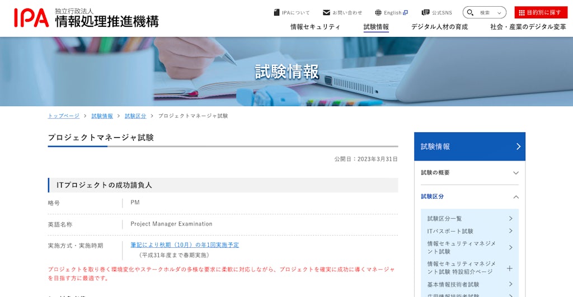Click the PM abbreviation value
This screenshot has width=573, height=297.
[x=135, y=202]
